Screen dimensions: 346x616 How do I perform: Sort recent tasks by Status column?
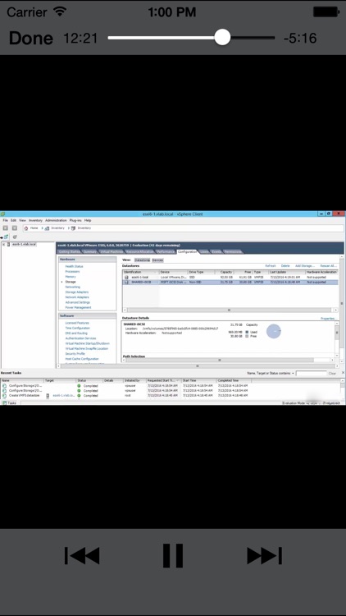(x=89, y=380)
